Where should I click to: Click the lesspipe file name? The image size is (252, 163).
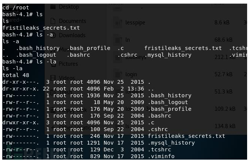[x=135, y=23]
